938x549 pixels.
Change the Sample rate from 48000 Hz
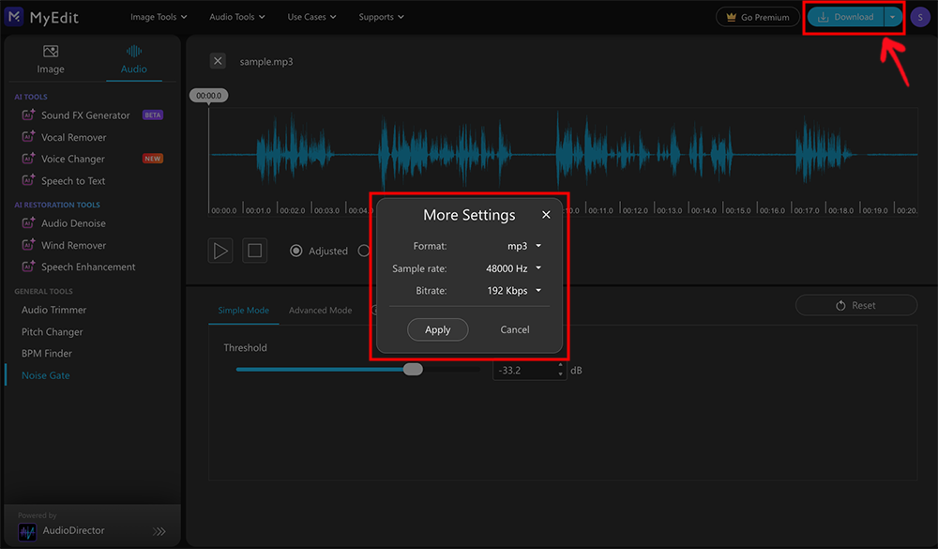514,267
